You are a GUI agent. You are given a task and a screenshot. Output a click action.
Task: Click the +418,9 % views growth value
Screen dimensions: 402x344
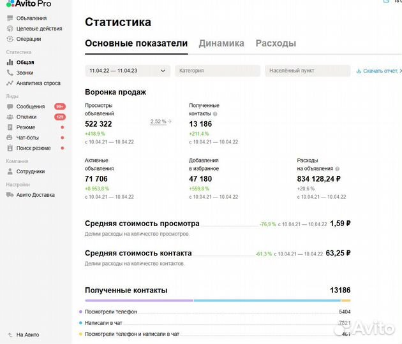point(95,134)
